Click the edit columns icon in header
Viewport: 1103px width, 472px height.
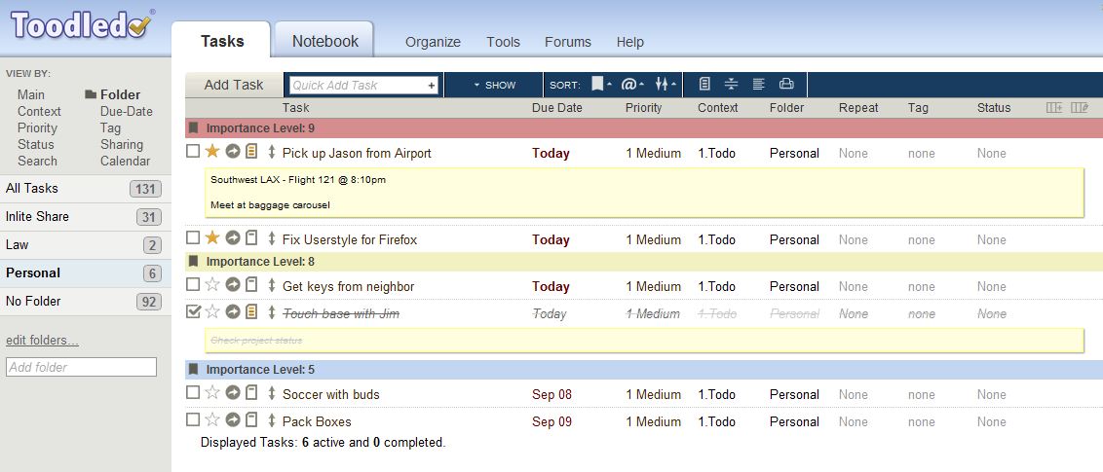[x=1079, y=108]
